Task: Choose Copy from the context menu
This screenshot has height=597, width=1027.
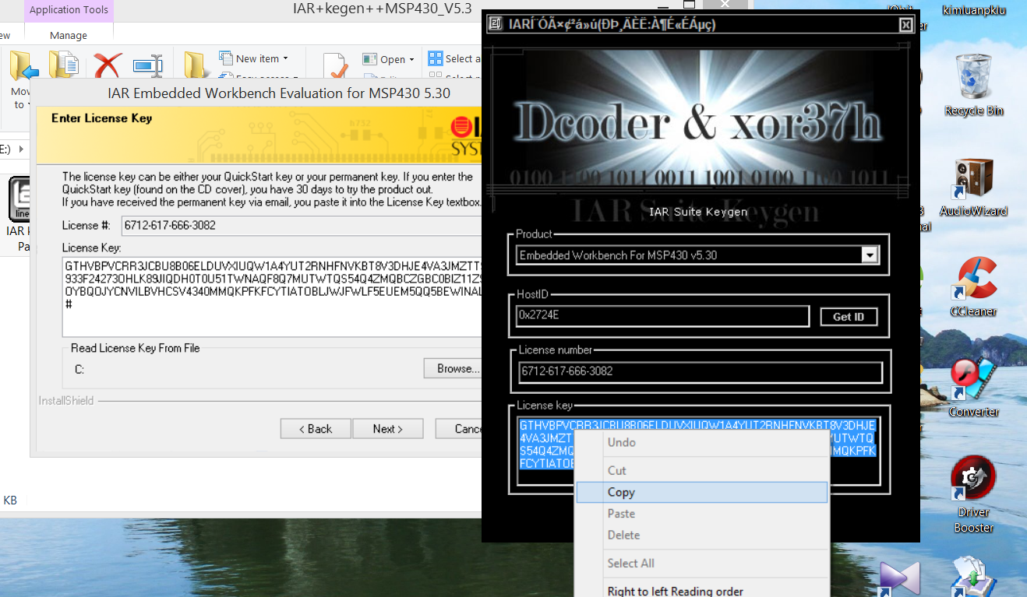Action: (x=701, y=492)
